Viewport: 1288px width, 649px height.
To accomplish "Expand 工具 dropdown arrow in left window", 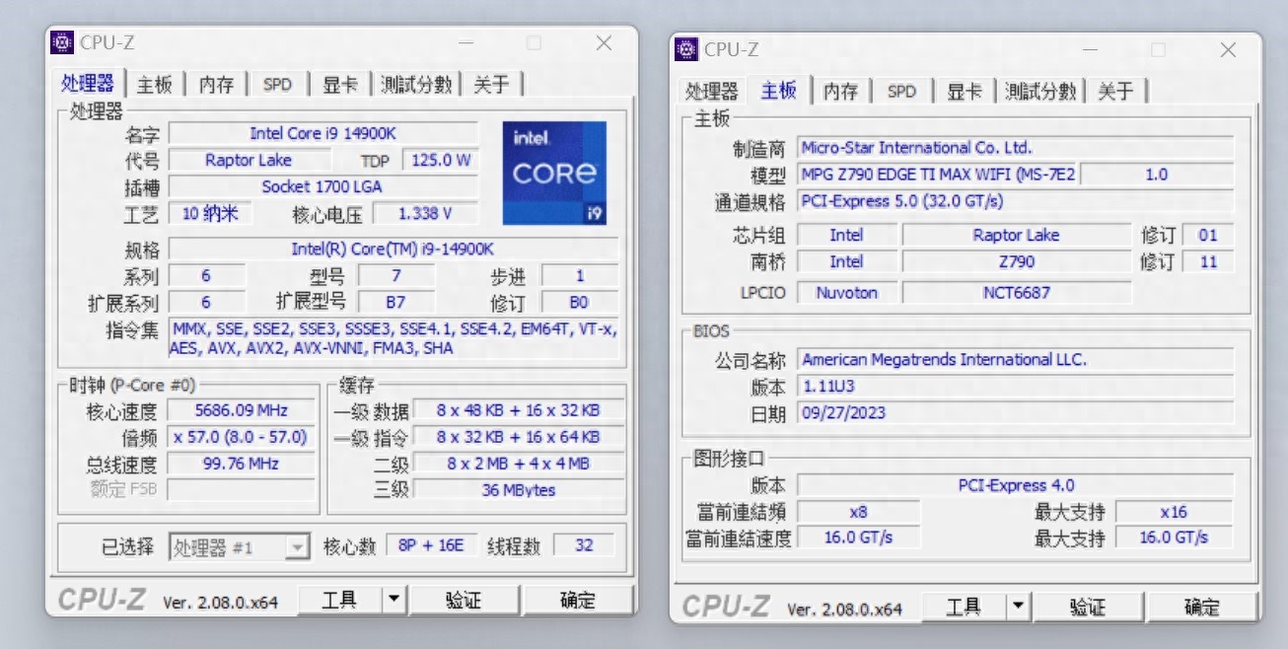I will (x=394, y=600).
